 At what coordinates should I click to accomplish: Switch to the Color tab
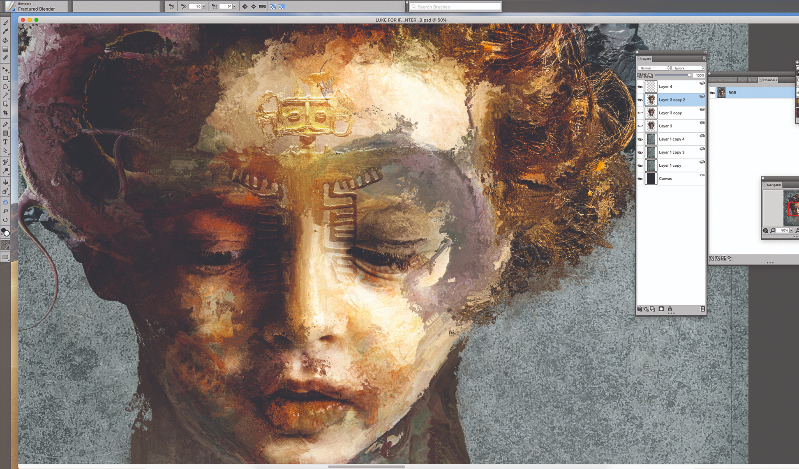pos(743,80)
